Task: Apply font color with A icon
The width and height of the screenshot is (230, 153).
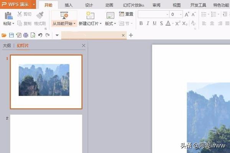Action: (x=168, y=23)
